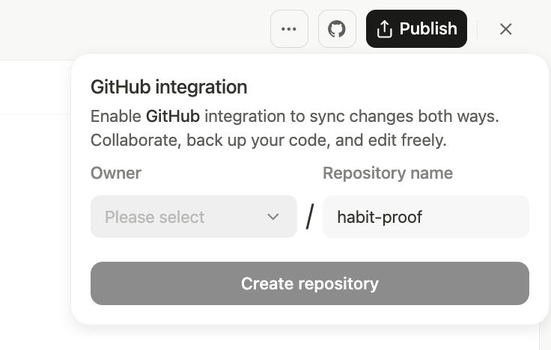The height and width of the screenshot is (350, 551).
Task: Focus the Repository name input field
Action: (x=464, y=217)
